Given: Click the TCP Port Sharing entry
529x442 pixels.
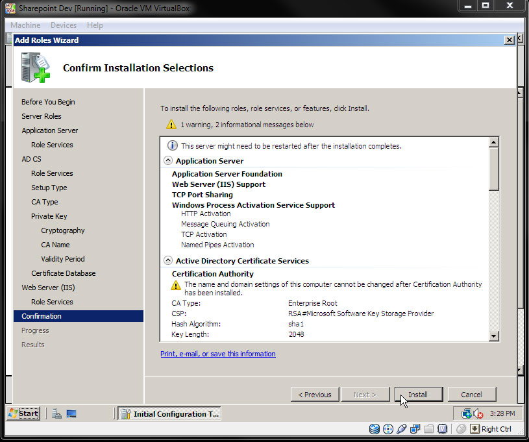Looking at the screenshot, I should pyautogui.click(x=203, y=195).
